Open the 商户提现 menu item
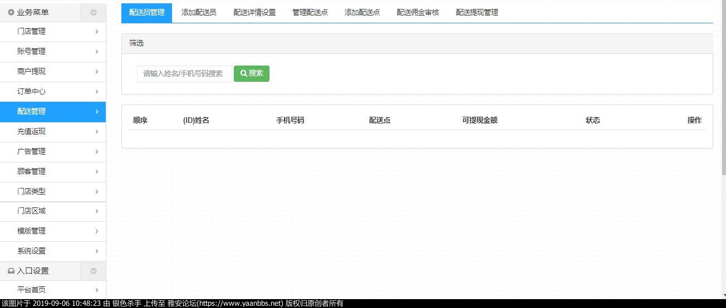 (53, 72)
